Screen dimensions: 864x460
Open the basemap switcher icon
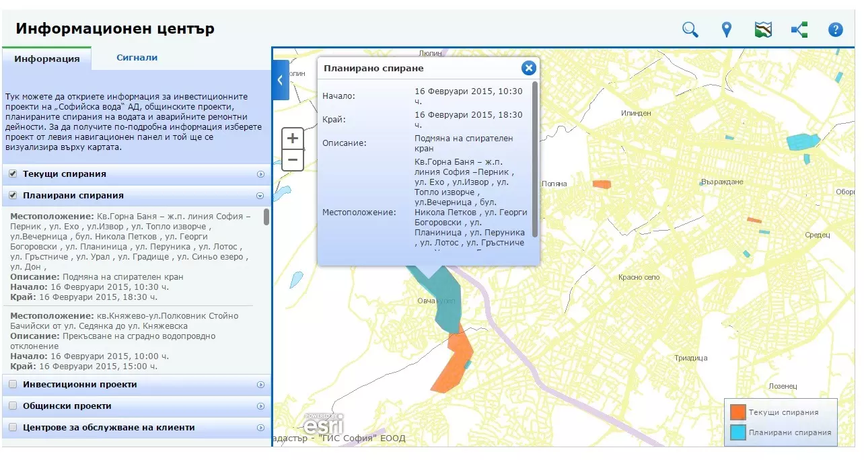pos(763,30)
